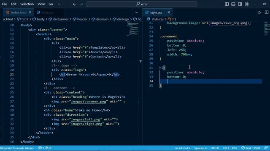Click the notifications icon in status bar
The width and height of the screenshot is (270, 151).
[266, 148]
